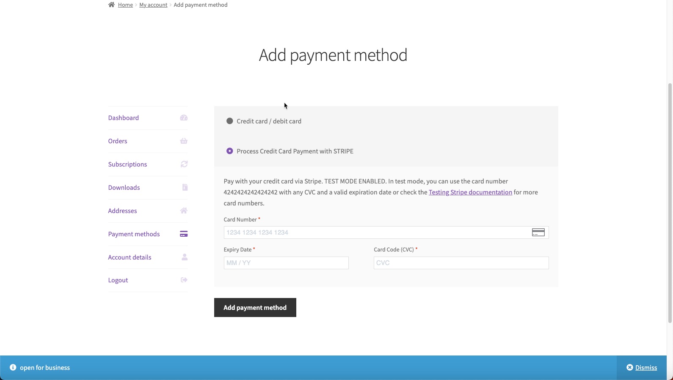Click the 'open for business' notice text

45,368
